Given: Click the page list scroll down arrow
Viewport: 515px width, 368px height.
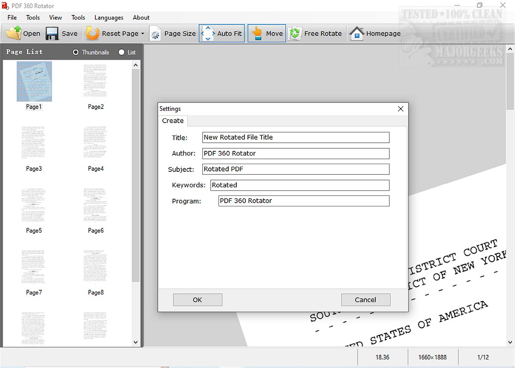Looking at the screenshot, I should [x=136, y=342].
